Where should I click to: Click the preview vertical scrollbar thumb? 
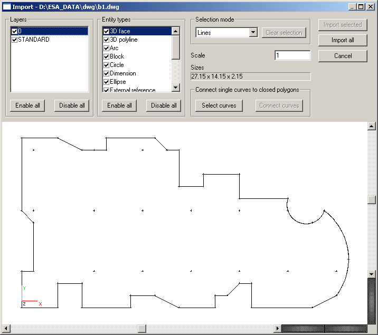pyautogui.click(x=372, y=200)
